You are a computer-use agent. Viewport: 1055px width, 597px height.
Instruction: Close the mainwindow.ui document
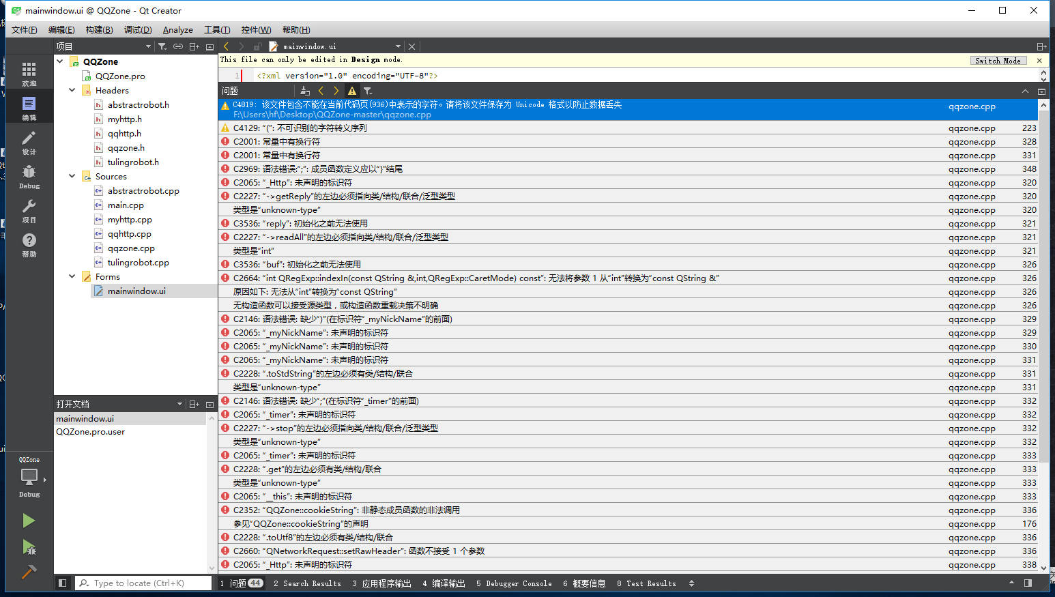coord(411,46)
